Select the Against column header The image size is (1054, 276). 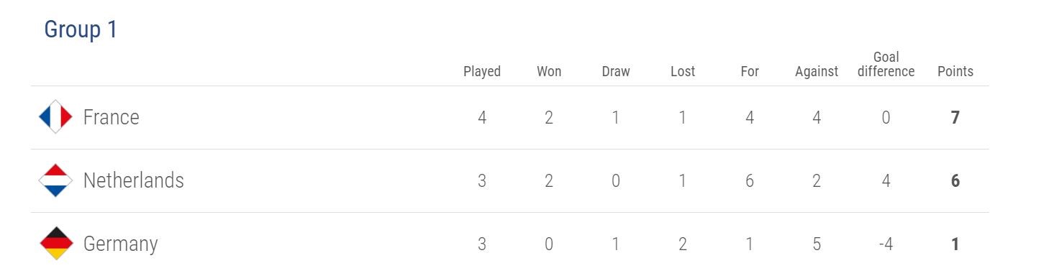click(817, 72)
